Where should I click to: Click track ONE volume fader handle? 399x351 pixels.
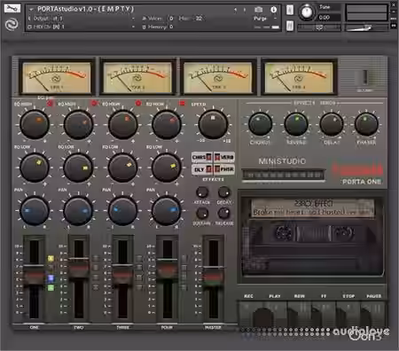tap(35, 275)
